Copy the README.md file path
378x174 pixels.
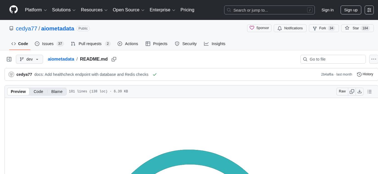click(x=114, y=59)
